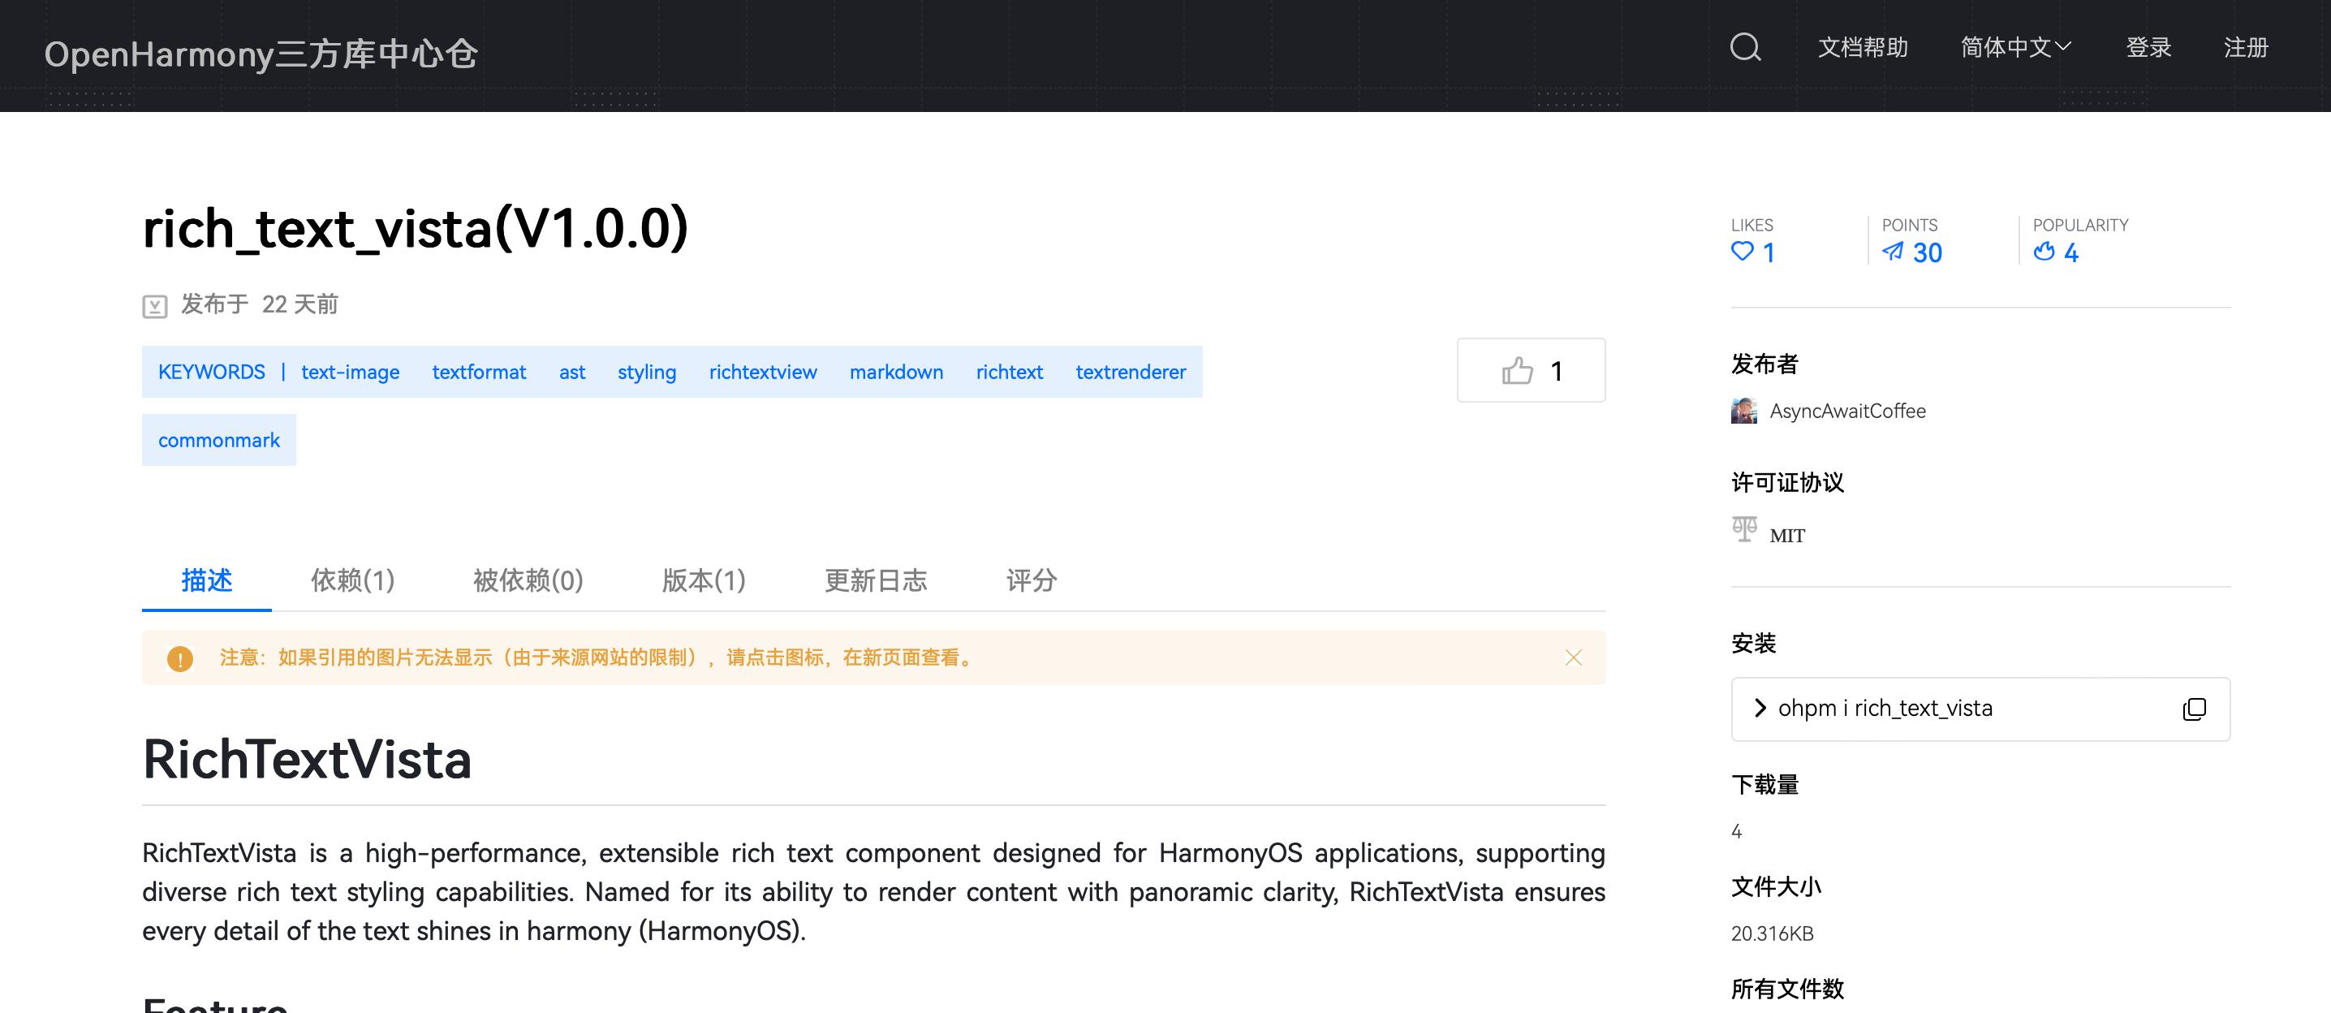
Task: Click the ohpm i rich_text_vista command text
Action: pyautogui.click(x=1885, y=708)
